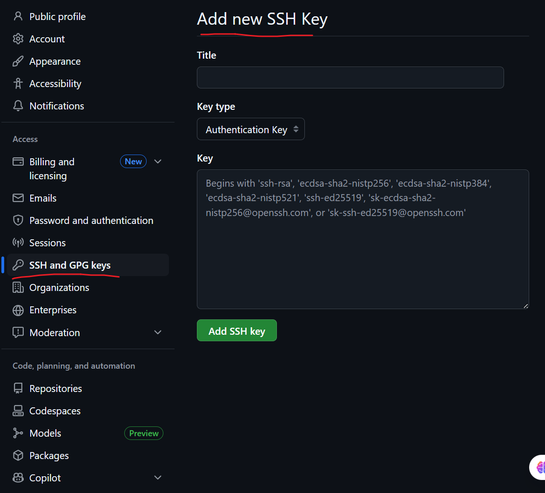Screen dimensions: 545x493
Task: Open Enterprises settings
Action: (x=53, y=310)
